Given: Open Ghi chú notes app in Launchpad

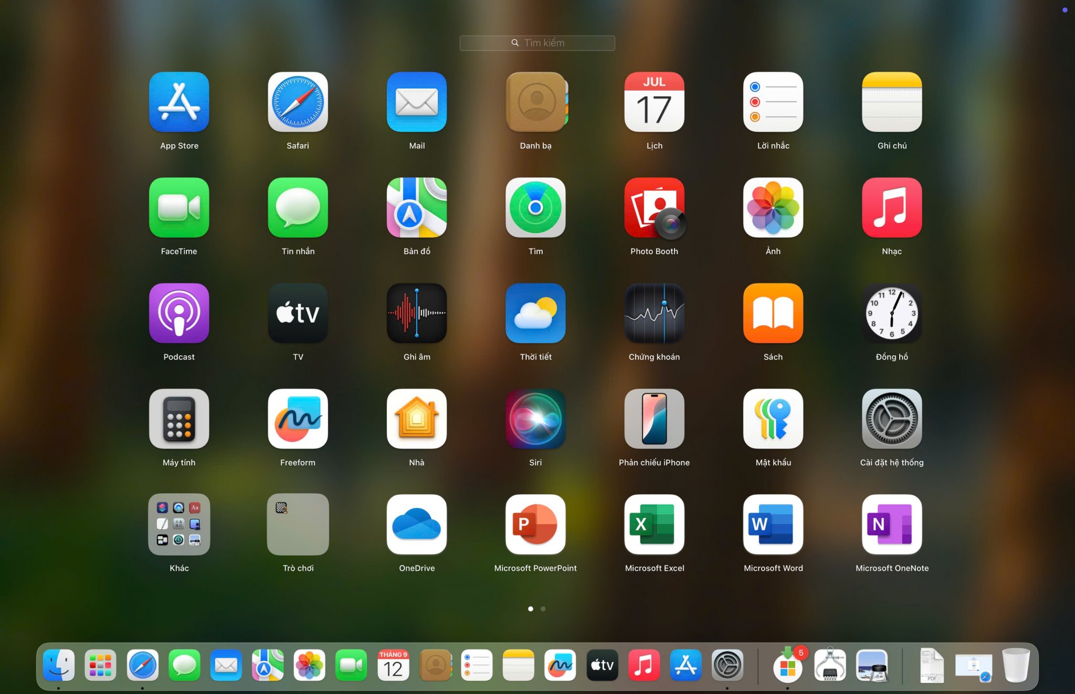Looking at the screenshot, I should [892, 102].
